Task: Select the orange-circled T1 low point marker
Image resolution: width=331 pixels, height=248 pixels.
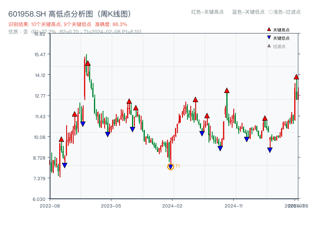Action: tap(170, 167)
